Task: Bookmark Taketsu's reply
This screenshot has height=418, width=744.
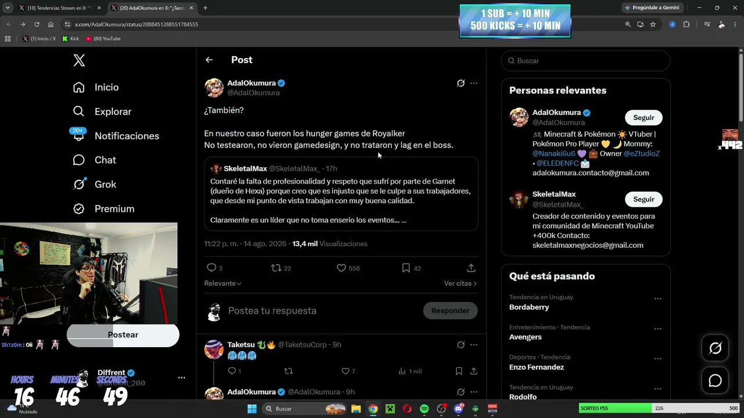Action: click(x=459, y=371)
